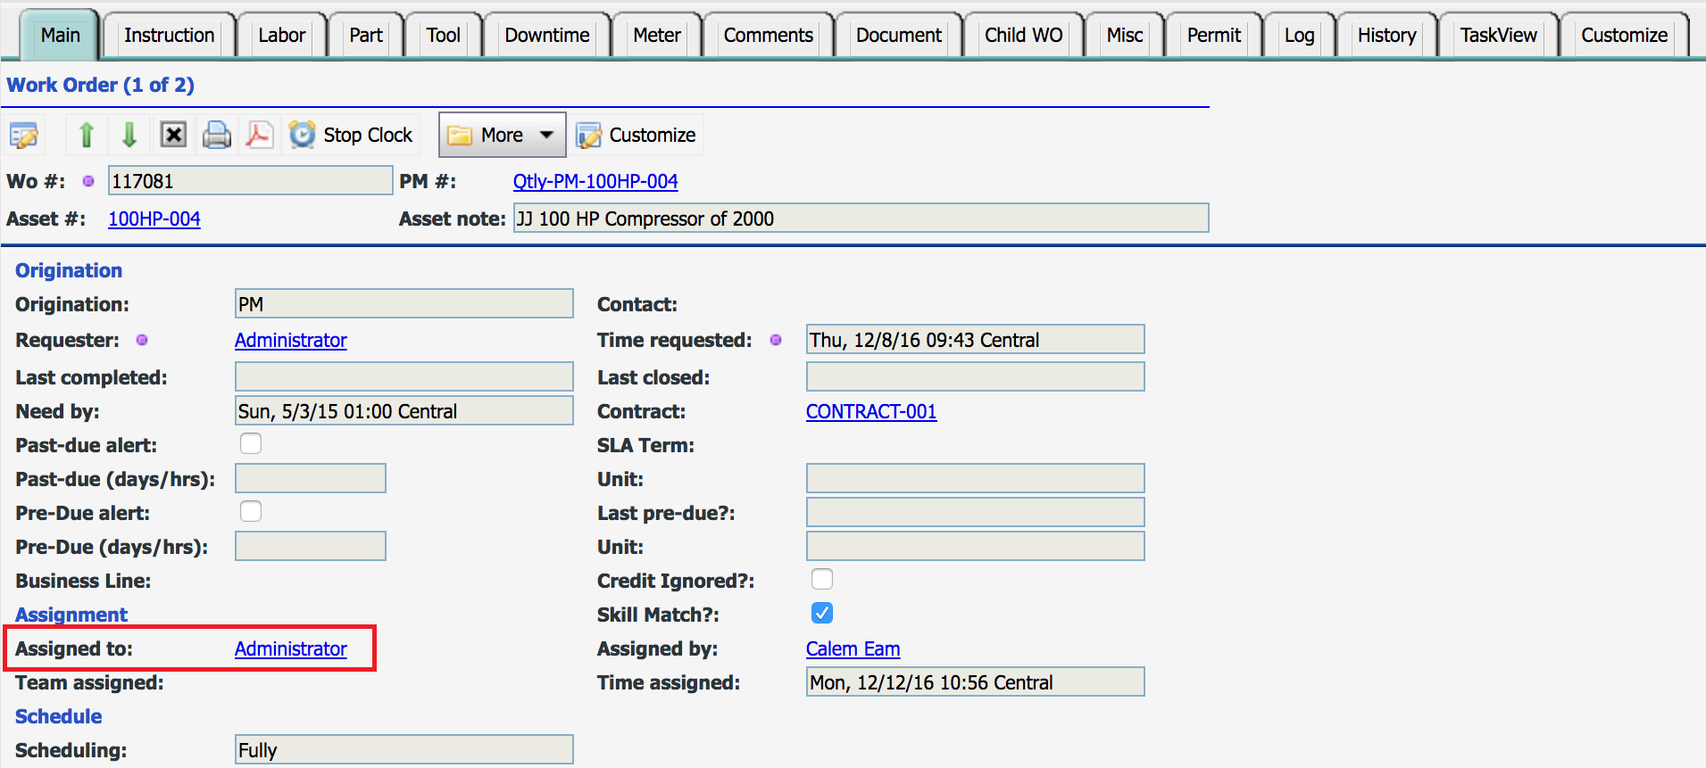Toggle the Past-due alert checkbox
The image size is (1706, 768).
point(251,443)
